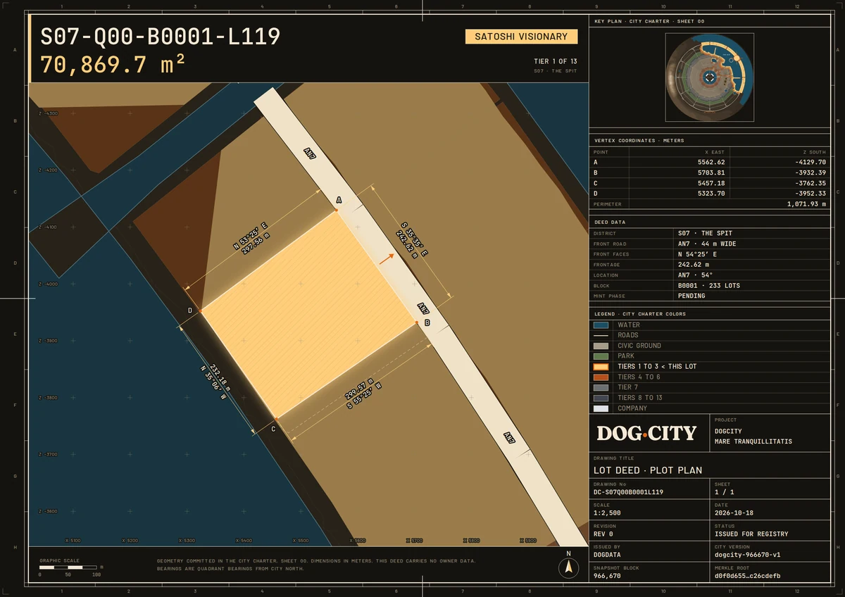Click the scale value 1:2,500

tap(608, 513)
